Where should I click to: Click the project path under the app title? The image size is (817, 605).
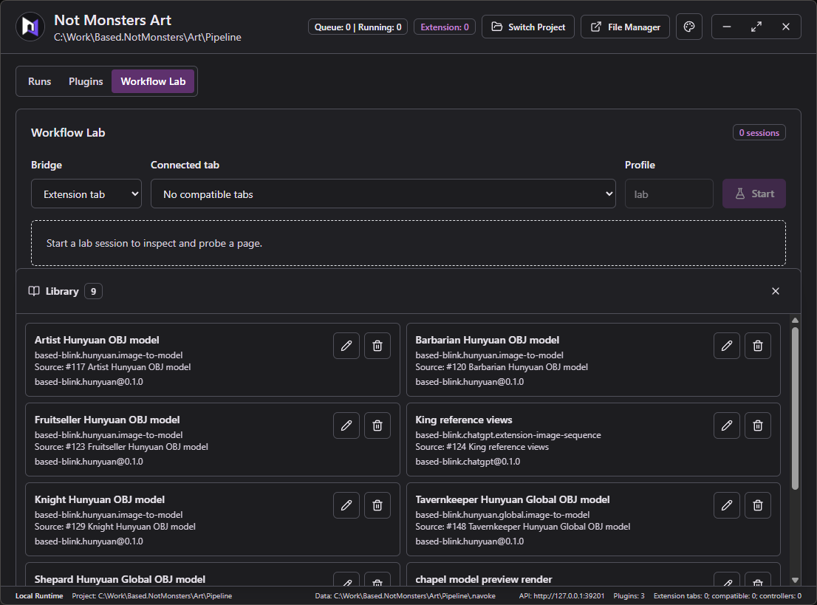point(148,37)
